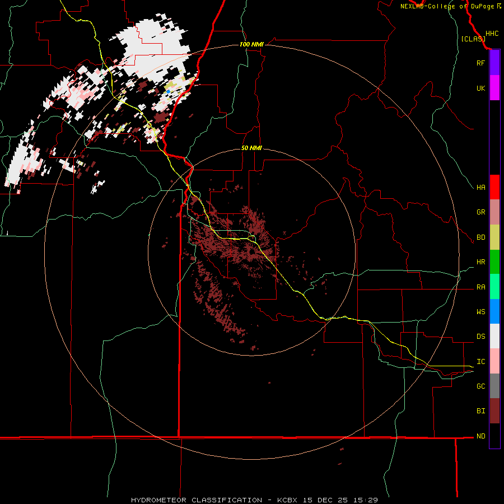Click the BD legend label
The width and height of the screenshot is (504, 504).
click(480, 237)
